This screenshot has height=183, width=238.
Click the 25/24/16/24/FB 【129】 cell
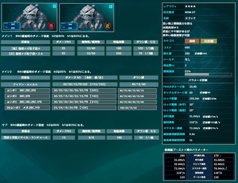(x=84, y=108)
